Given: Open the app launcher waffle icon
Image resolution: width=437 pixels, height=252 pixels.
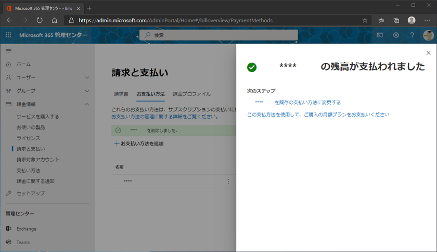Looking at the screenshot, I should point(8,35).
